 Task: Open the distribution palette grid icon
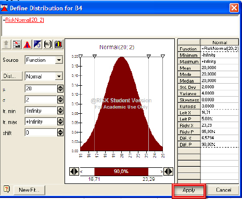pos(17,44)
